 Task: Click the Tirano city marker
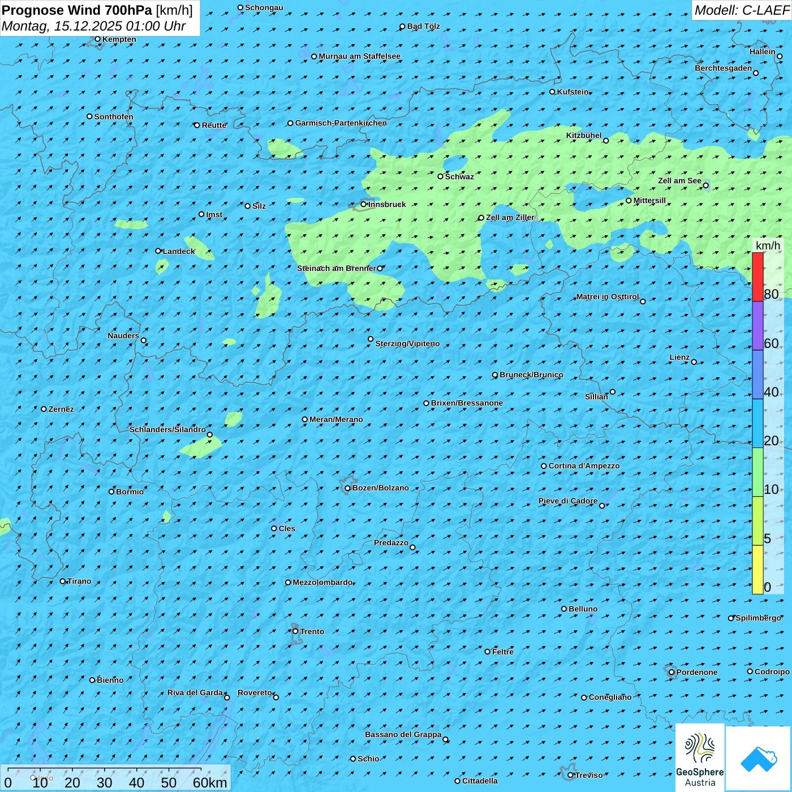coord(63,582)
